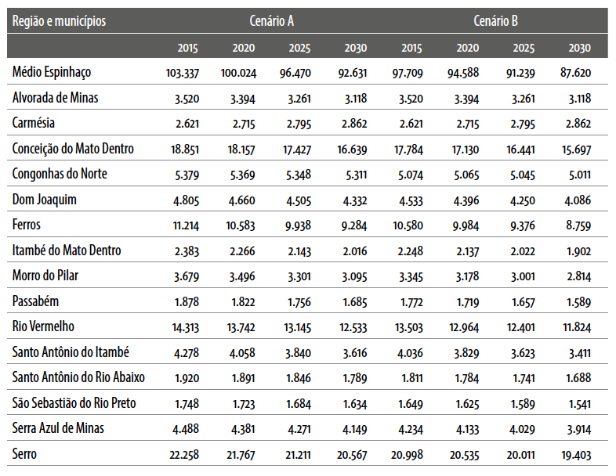
Task: Click the Serro municipality name
Action: pyautogui.click(x=25, y=453)
